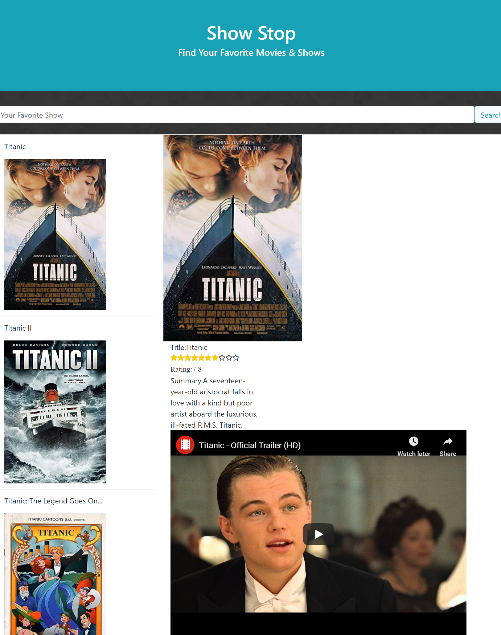This screenshot has height=635, width=501.
Task: Click the Watch later clock icon
Action: (x=413, y=441)
